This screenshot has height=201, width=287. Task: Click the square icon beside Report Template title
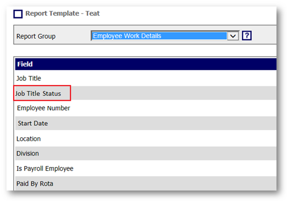[18, 14]
